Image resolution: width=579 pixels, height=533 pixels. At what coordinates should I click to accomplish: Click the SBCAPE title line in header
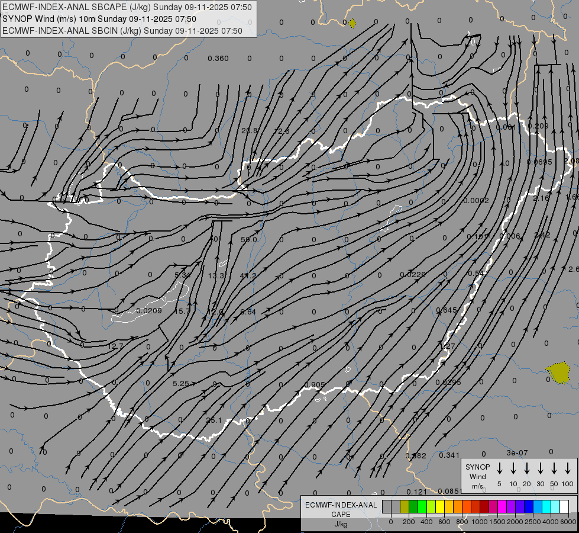[127, 7]
